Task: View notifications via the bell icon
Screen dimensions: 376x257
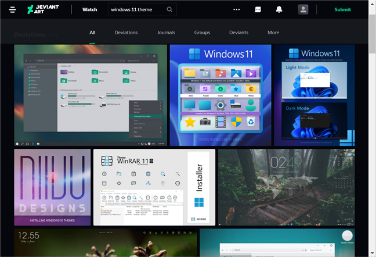Action: (279, 9)
